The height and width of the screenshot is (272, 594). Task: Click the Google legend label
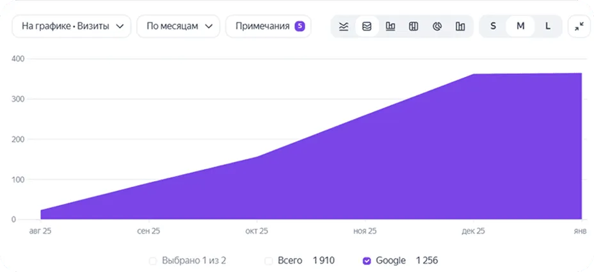click(390, 260)
